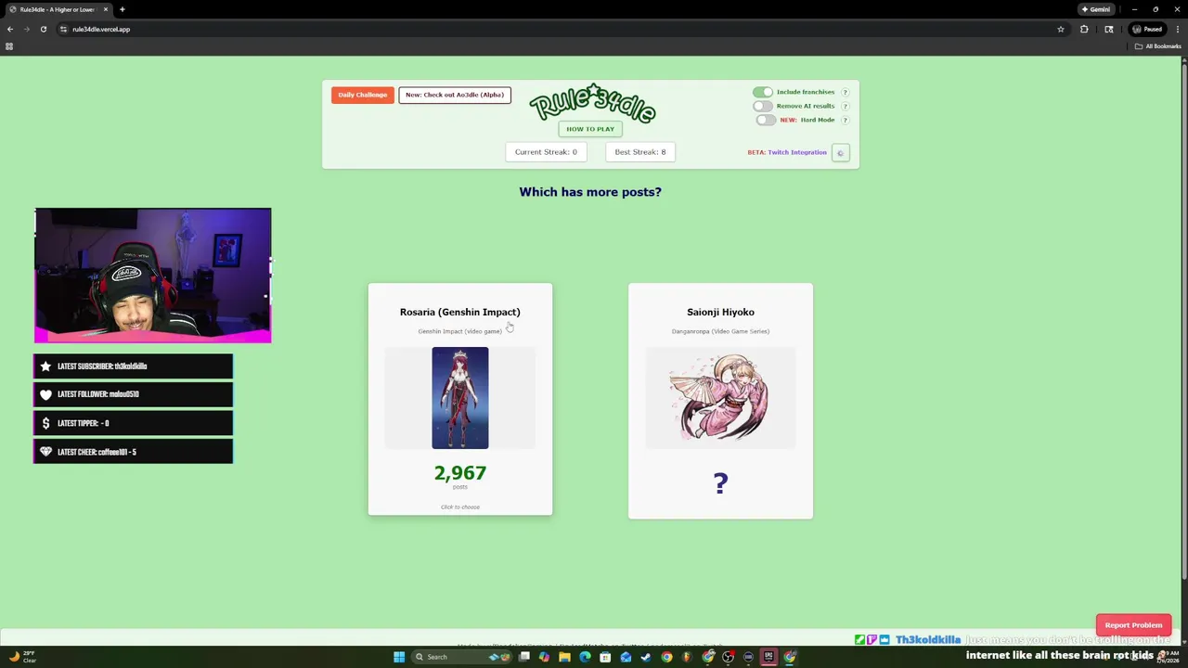Click help icon next to Remove AI results
The width and height of the screenshot is (1188, 668).
[x=845, y=106]
